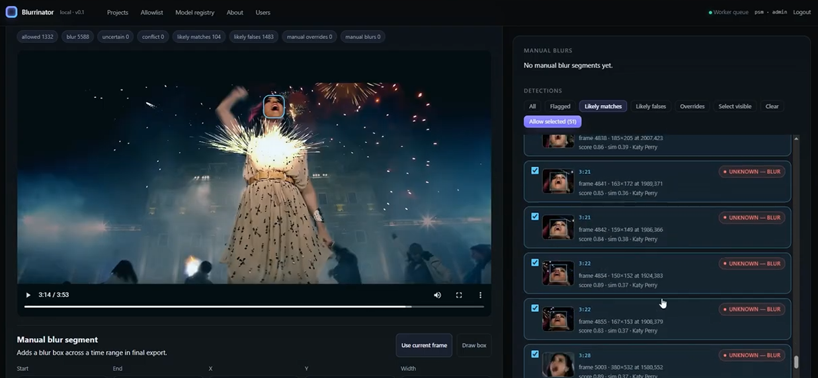The image size is (818, 378).
Task: Select the face detection box on video
Action: (x=274, y=106)
